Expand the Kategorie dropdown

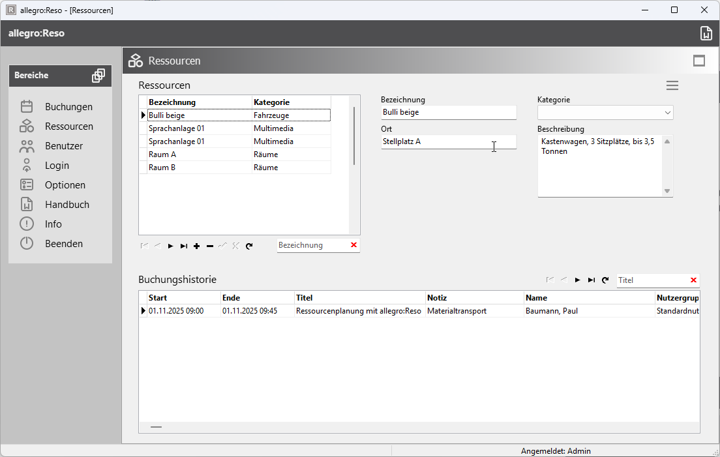click(667, 113)
